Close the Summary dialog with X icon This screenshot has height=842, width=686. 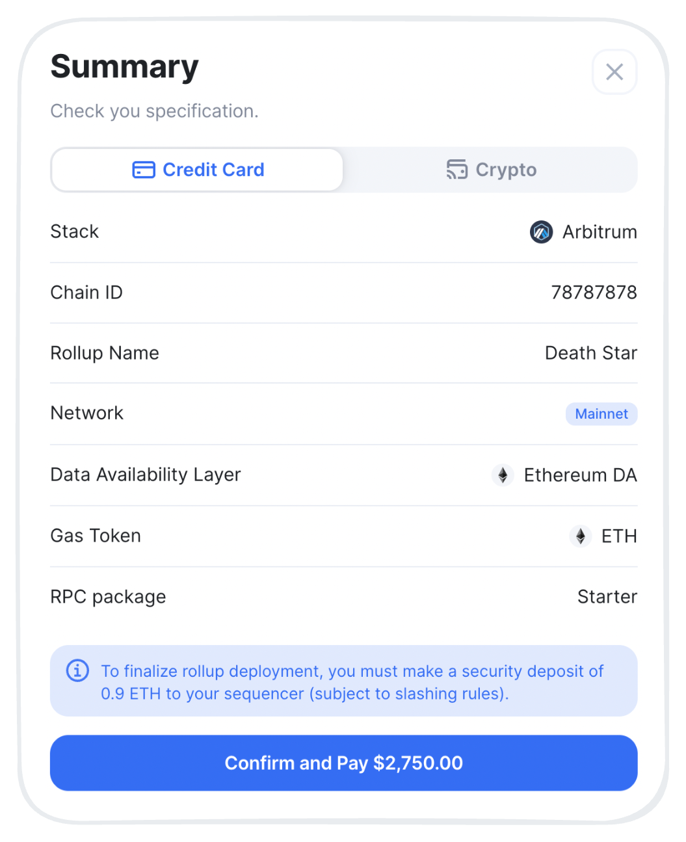tap(614, 72)
